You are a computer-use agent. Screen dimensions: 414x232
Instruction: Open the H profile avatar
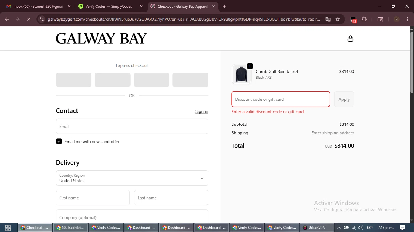[396, 19]
